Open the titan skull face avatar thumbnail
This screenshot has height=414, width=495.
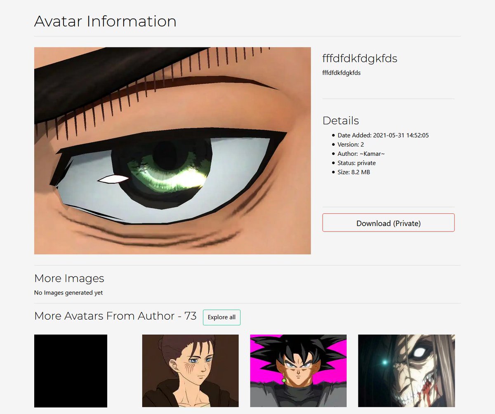pyautogui.click(x=406, y=371)
